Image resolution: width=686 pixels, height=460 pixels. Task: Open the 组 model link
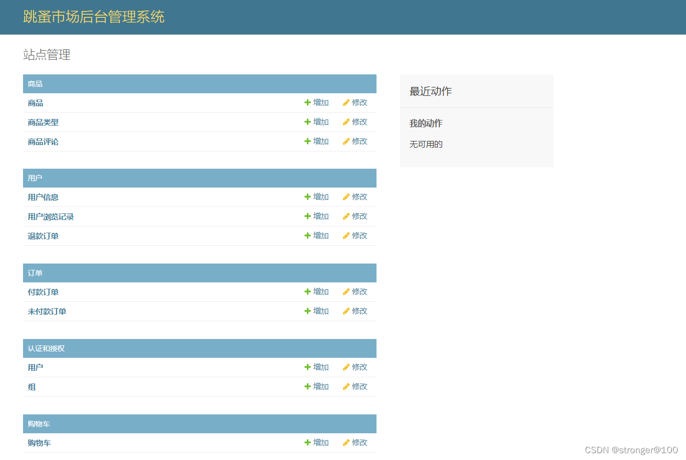(x=32, y=387)
